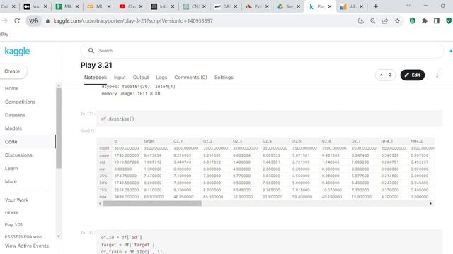Bookmark this page with the star icon

coord(398,20)
